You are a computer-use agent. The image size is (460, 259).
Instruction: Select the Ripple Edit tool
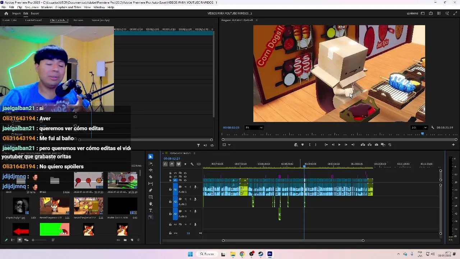tap(151, 170)
